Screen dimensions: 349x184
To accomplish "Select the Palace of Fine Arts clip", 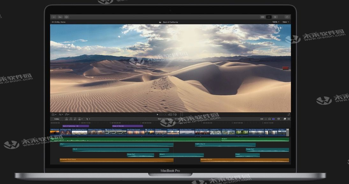I will point(96,132).
